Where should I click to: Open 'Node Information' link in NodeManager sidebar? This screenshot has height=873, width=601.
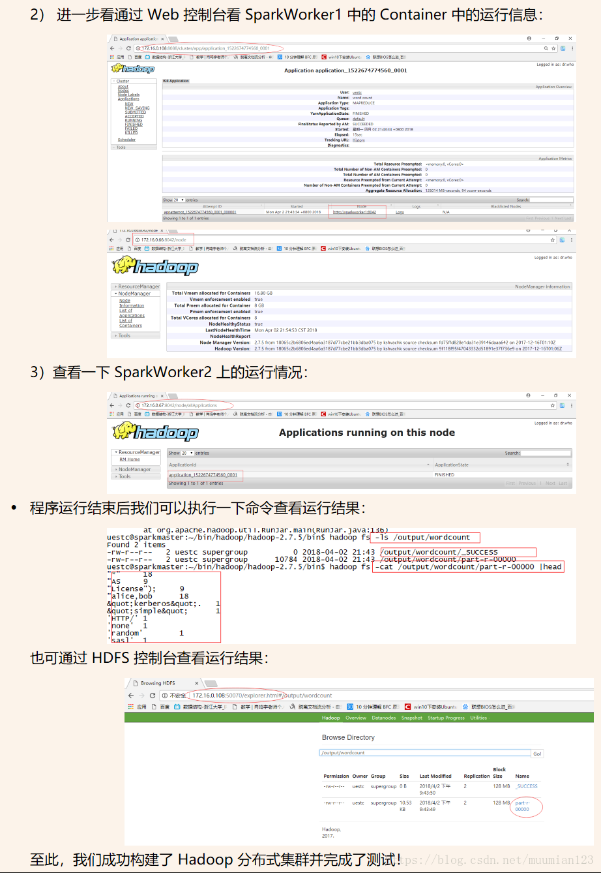[132, 303]
